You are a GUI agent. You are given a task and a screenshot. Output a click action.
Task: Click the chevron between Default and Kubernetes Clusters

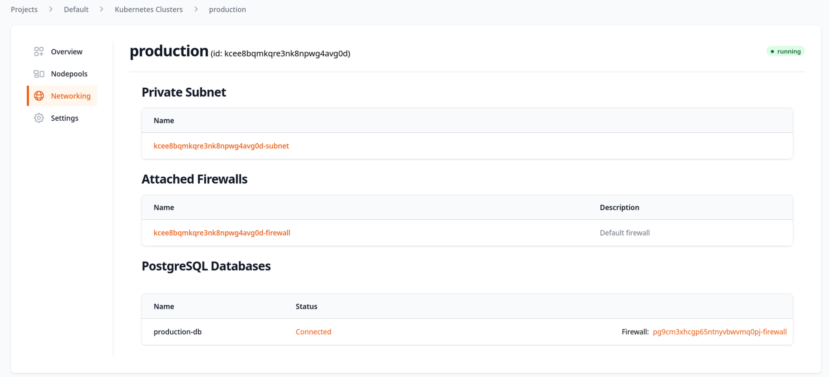point(101,9)
